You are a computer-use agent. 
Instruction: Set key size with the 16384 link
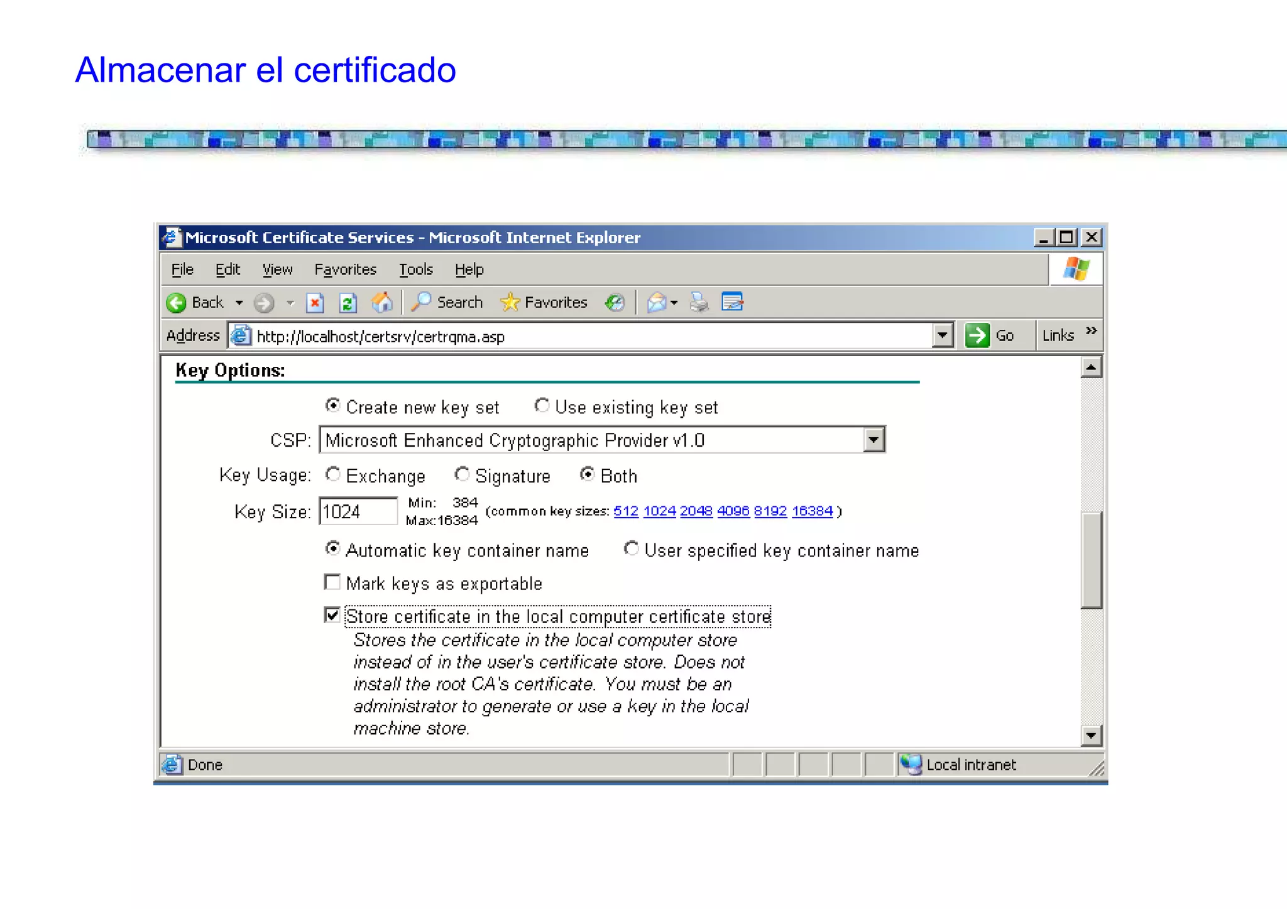coord(812,511)
